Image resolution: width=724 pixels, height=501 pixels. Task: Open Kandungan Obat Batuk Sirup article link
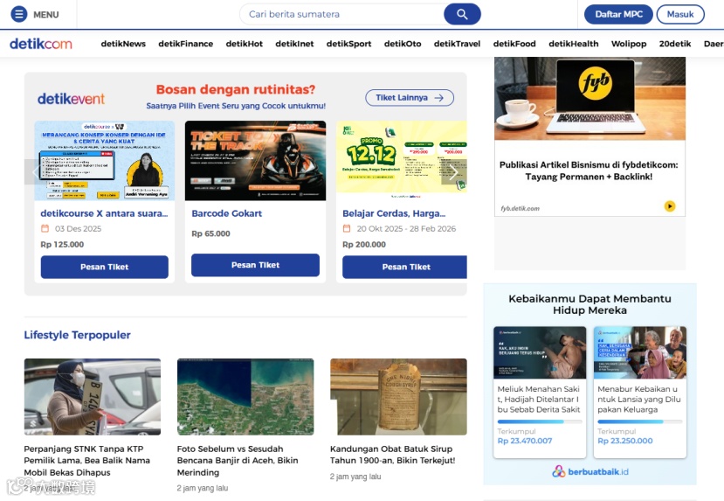point(392,455)
